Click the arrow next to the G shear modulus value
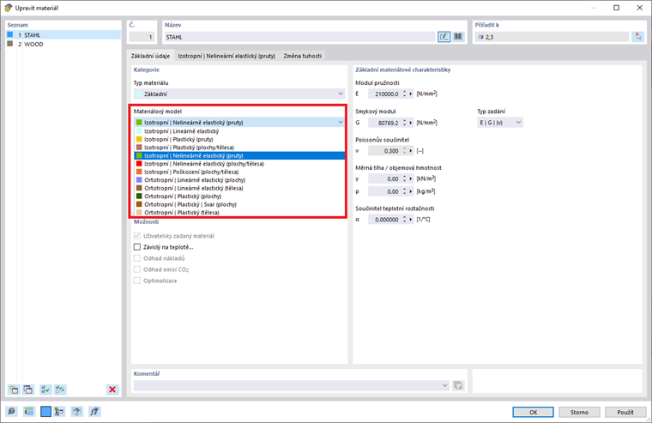Viewport: 652px width, 423px height. [x=411, y=123]
